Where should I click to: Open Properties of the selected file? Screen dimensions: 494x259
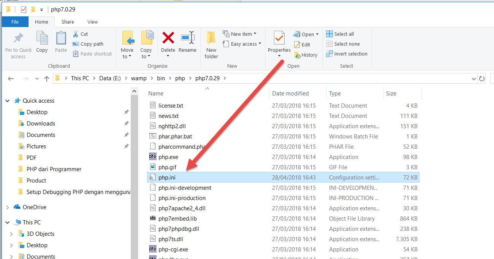click(x=279, y=45)
